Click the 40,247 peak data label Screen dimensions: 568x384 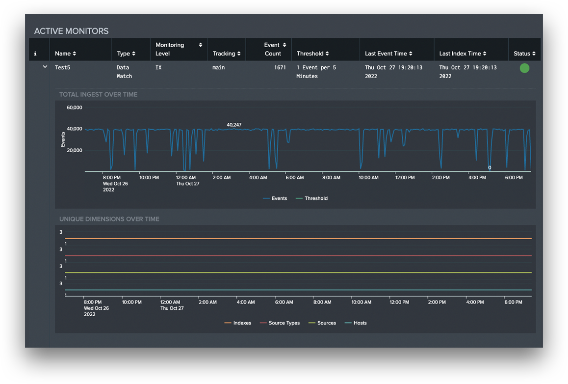234,125
